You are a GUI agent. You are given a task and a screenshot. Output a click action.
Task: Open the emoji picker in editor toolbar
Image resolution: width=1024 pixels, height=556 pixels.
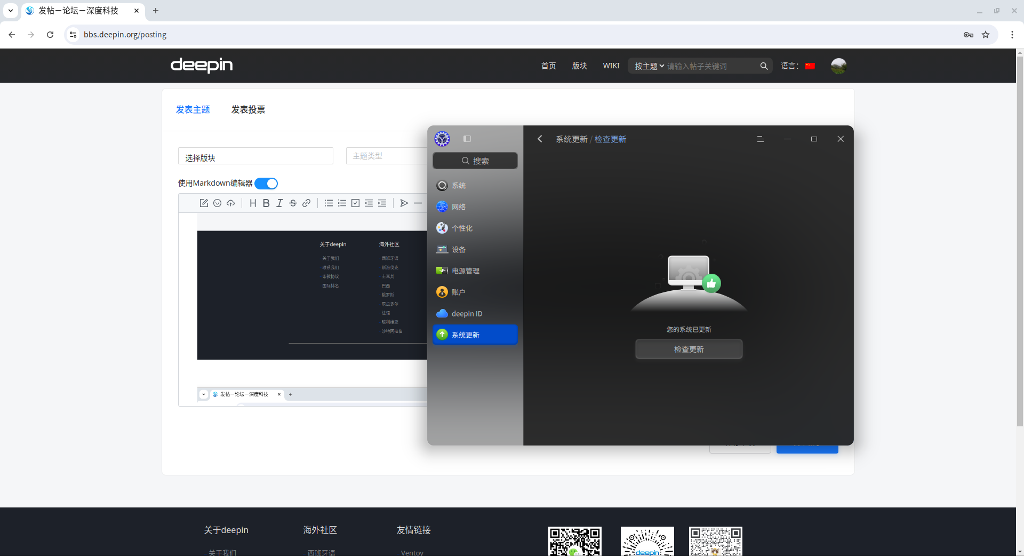[217, 203]
